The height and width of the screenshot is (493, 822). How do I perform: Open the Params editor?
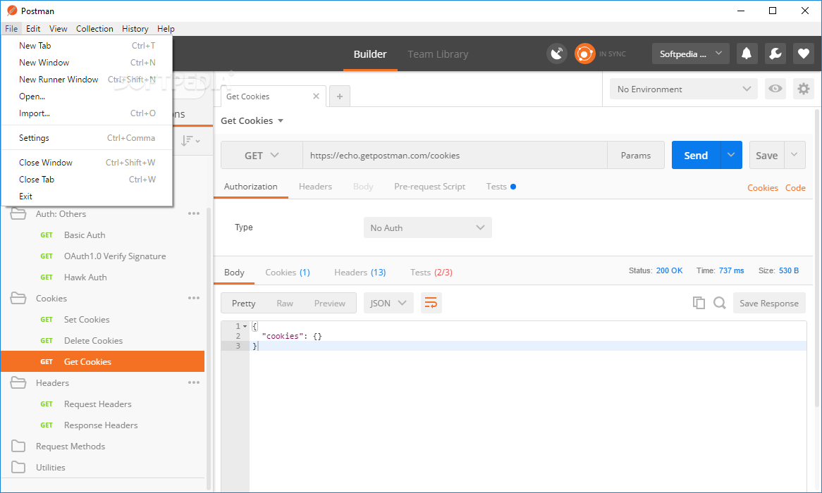(x=635, y=155)
